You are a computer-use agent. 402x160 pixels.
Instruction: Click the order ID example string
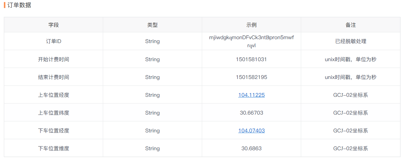(x=251, y=42)
